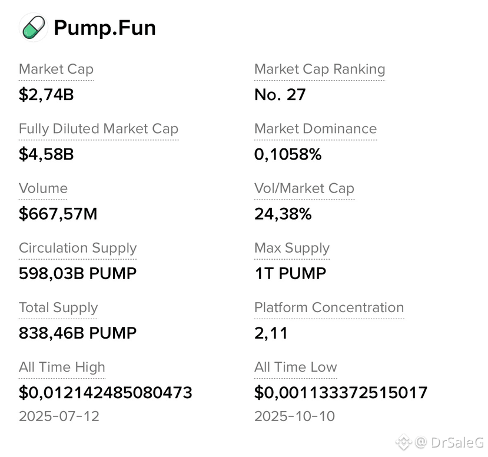Open the Pump.Fun title heading
The height and width of the screenshot is (457, 488).
click(x=105, y=28)
